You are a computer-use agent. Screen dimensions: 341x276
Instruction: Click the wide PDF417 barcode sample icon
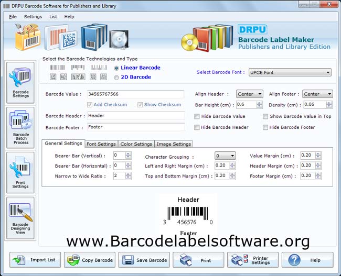point(78,77)
